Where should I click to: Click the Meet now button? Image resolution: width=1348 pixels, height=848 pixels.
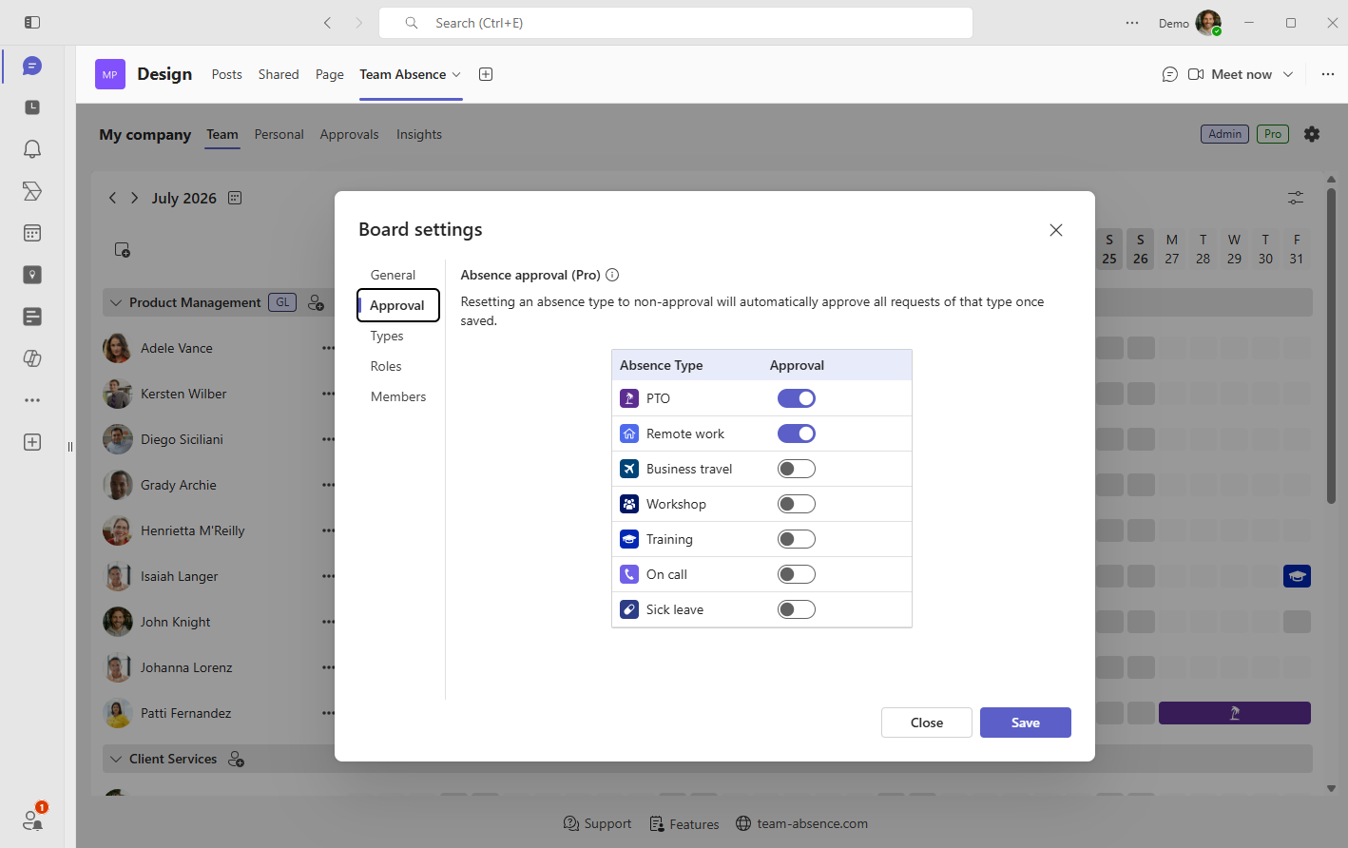coord(1230,74)
